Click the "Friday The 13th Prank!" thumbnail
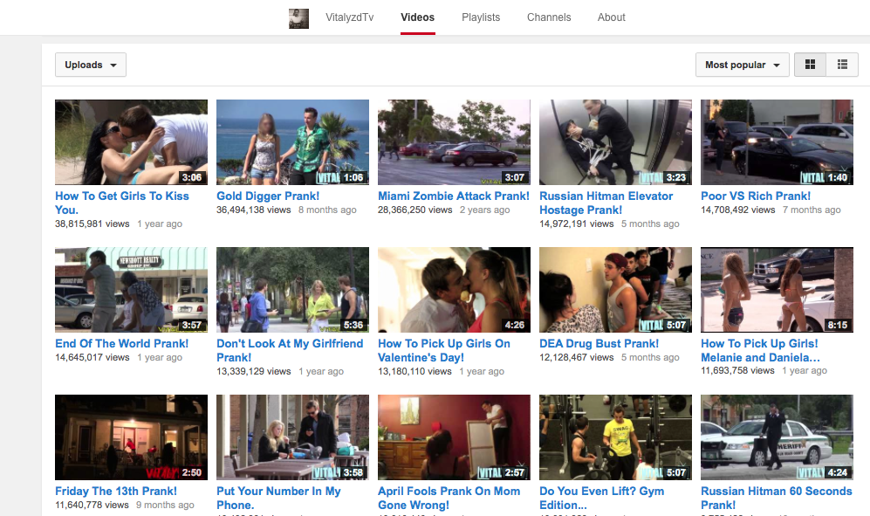This screenshot has width=870, height=516. [131, 437]
